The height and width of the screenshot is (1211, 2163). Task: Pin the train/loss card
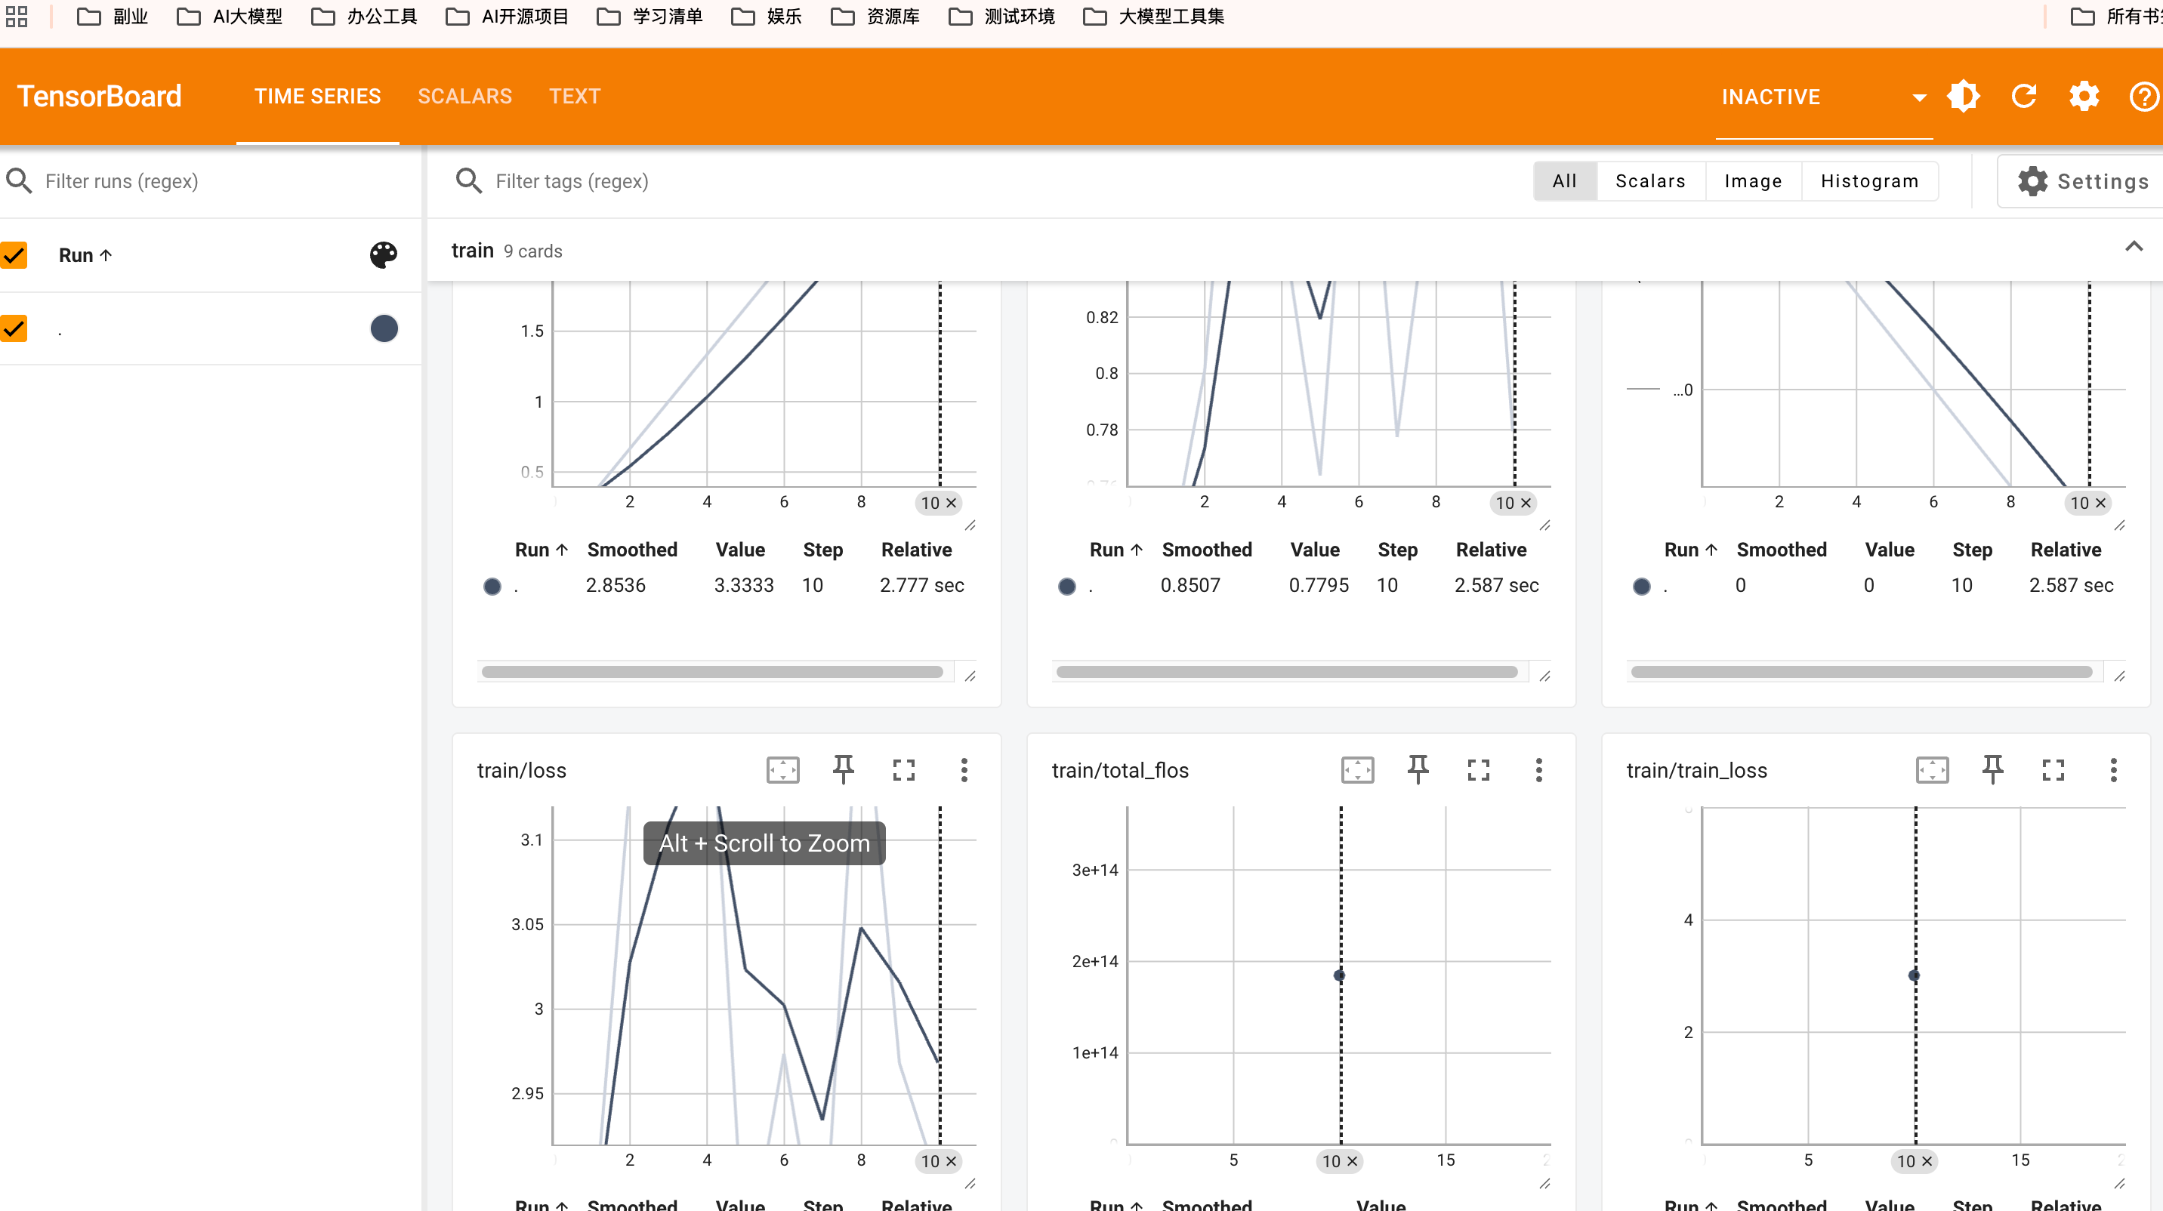[x=843, y=769]
